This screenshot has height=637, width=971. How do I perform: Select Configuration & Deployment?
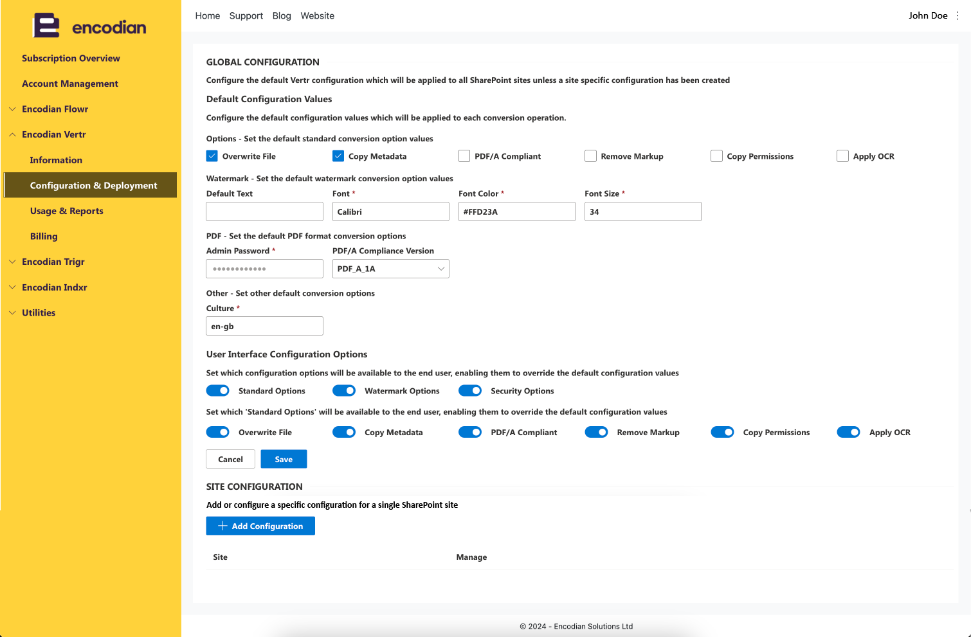point(90,185)
